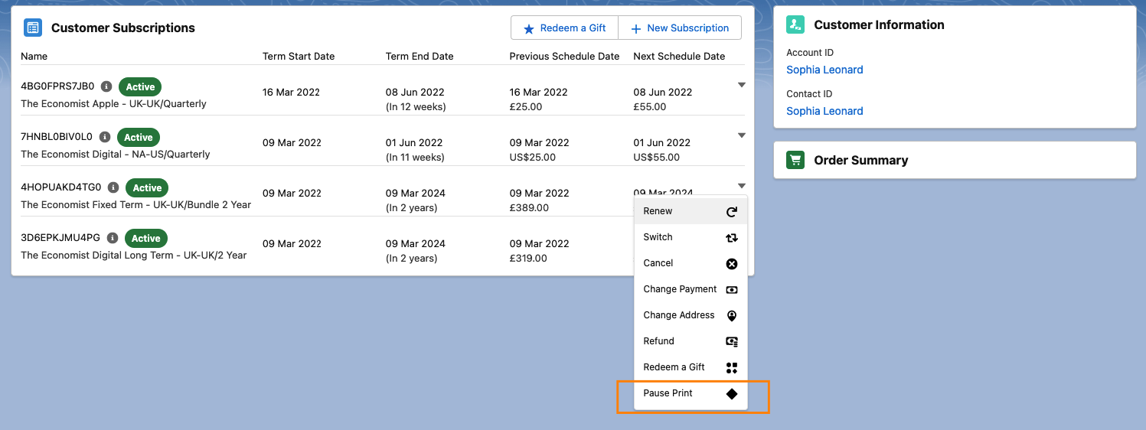Viewport: 1146px width, 430px height.
Task: Click subscription name 4BG0FPRS7JB0
Action: point(57,86)
